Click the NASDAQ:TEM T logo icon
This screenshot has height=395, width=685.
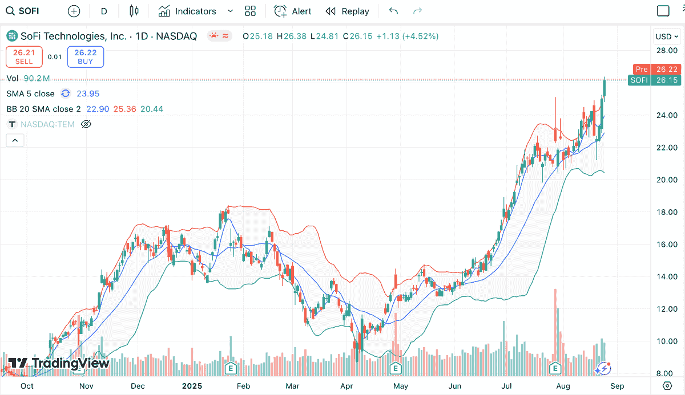click(12, 124)
